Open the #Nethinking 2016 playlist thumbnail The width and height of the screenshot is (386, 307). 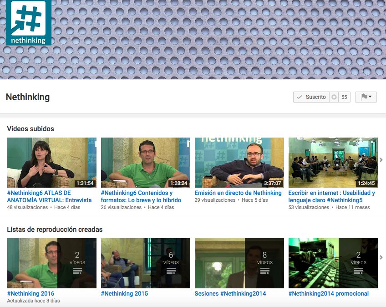[52, 263]
